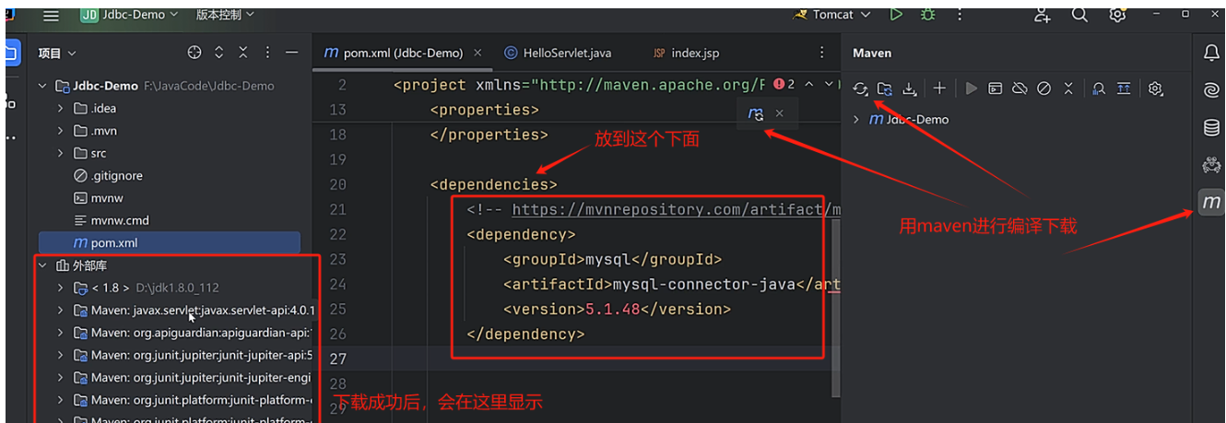
Task: Download sources and documentation icon
Action: 910,88
